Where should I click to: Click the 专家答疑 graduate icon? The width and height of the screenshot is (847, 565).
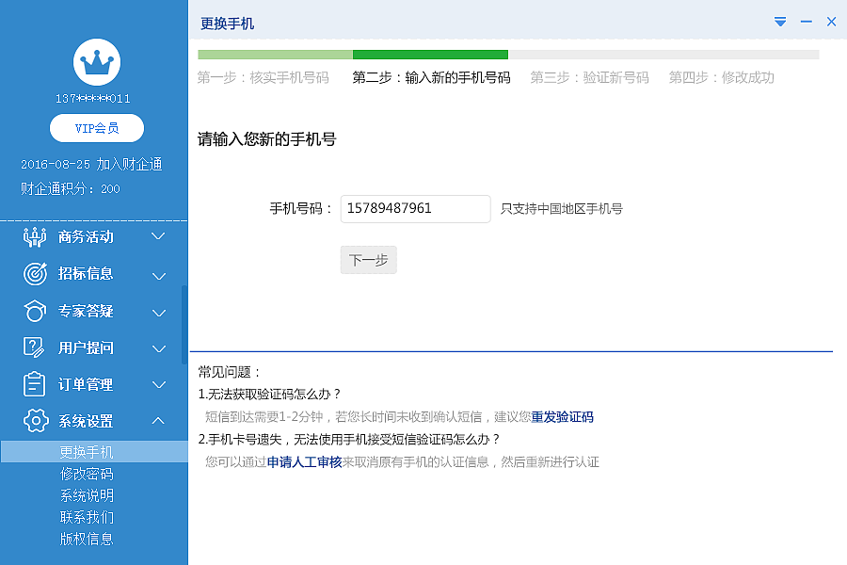(x=34, y=311)
